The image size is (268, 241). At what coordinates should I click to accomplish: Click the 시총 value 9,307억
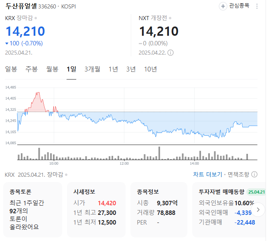pyautogui.click(x=167, y=203)
